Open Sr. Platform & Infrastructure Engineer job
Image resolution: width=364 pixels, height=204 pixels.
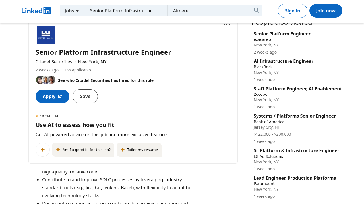point(296,150)
